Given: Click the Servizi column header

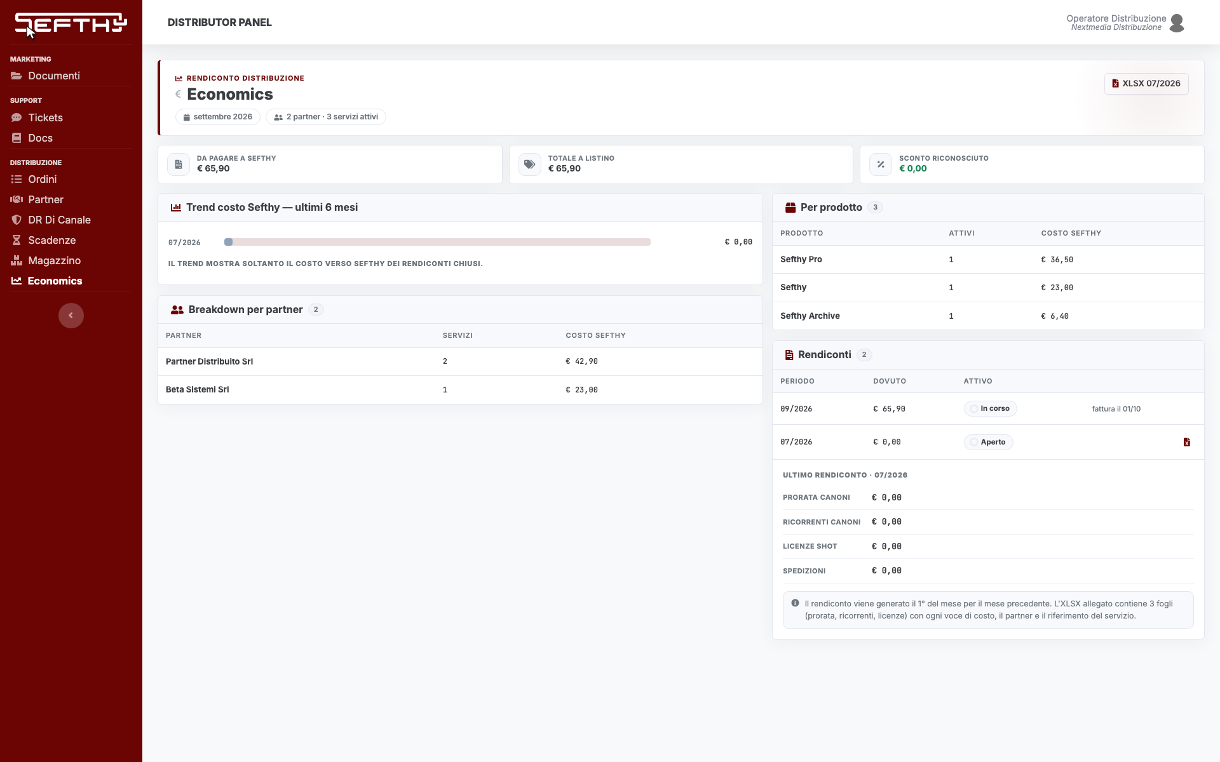Looking at the screenshot, I should 457,336.
